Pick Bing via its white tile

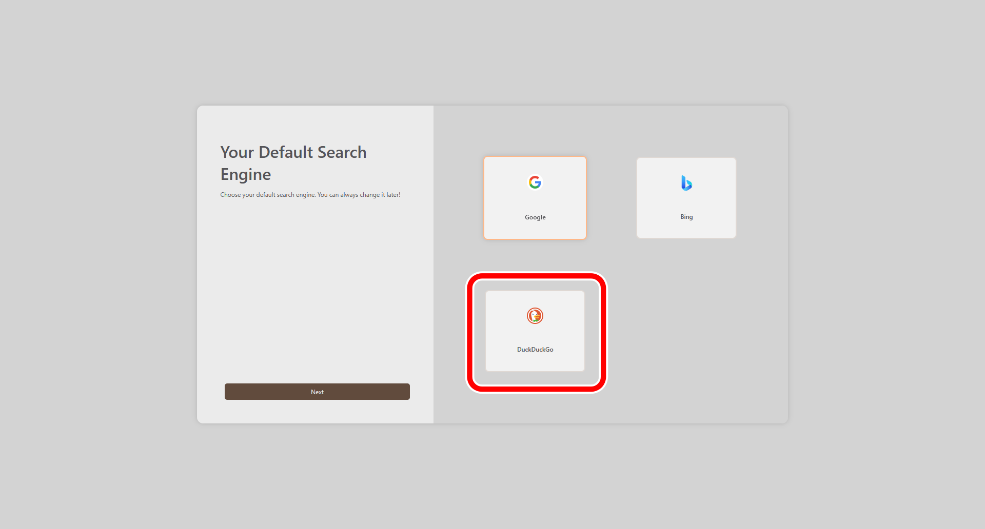coord(686,198)
